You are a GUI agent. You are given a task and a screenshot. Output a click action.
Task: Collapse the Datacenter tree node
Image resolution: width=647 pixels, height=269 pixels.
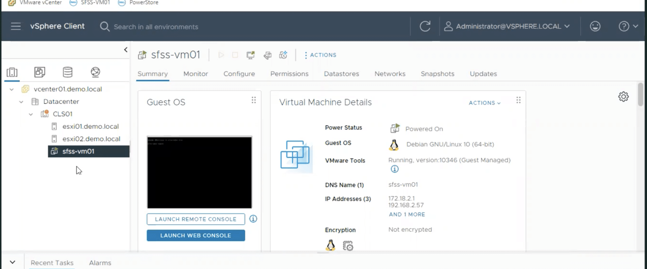pyautogui.click(x=21, y=102)
